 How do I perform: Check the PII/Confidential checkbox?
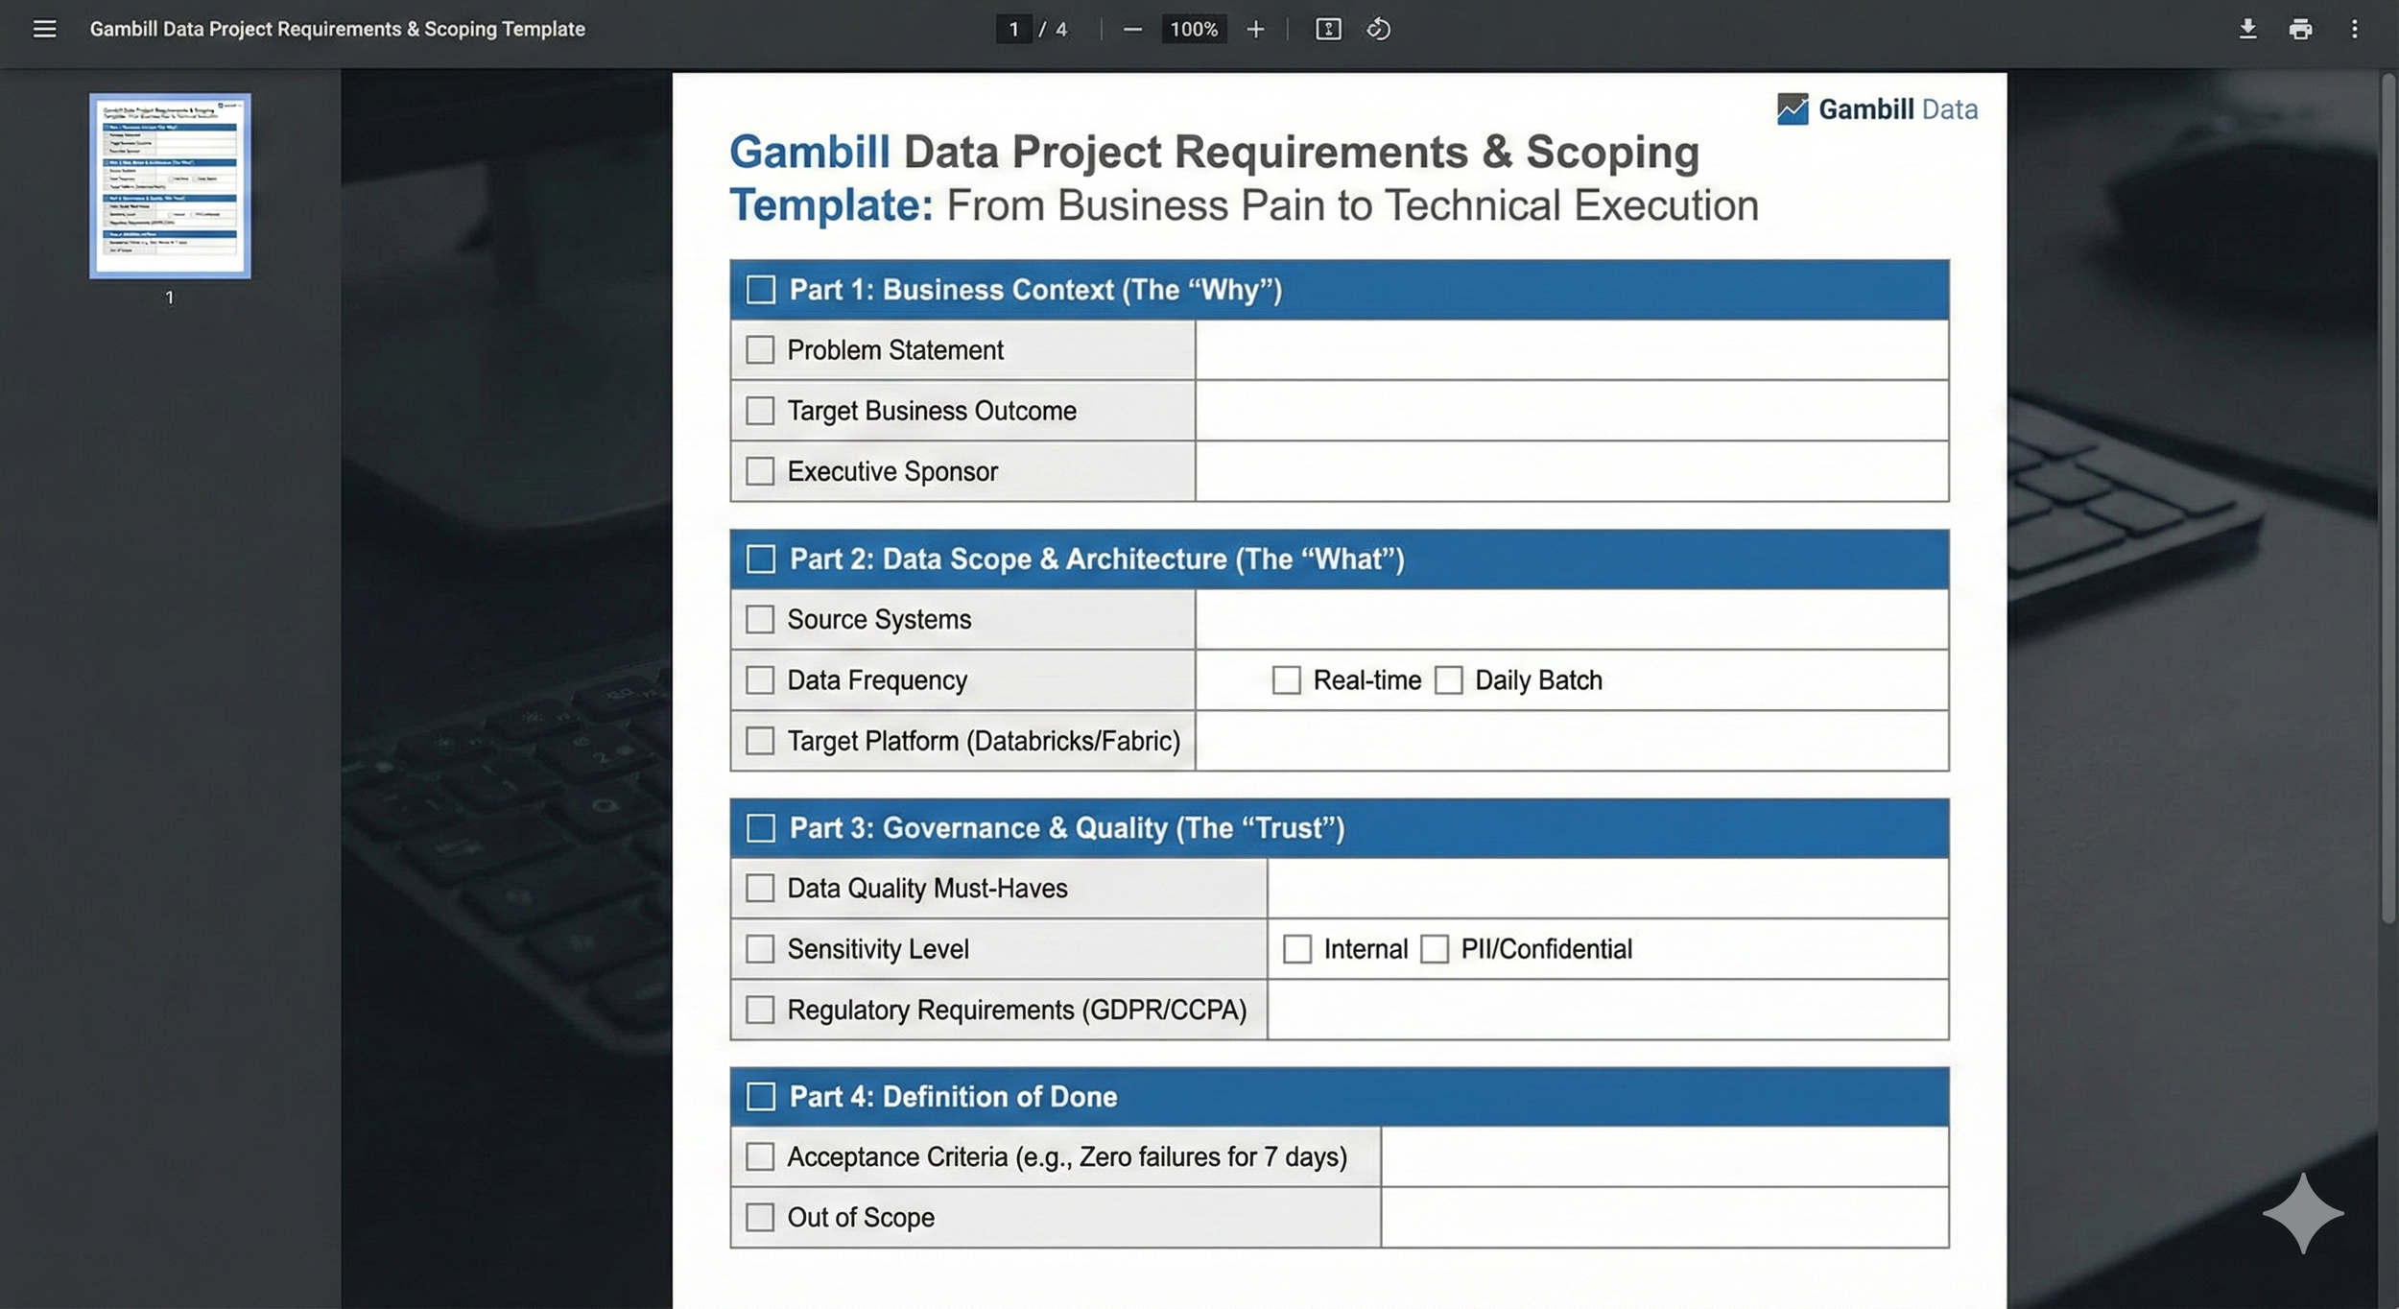(x=1435, y=949)
